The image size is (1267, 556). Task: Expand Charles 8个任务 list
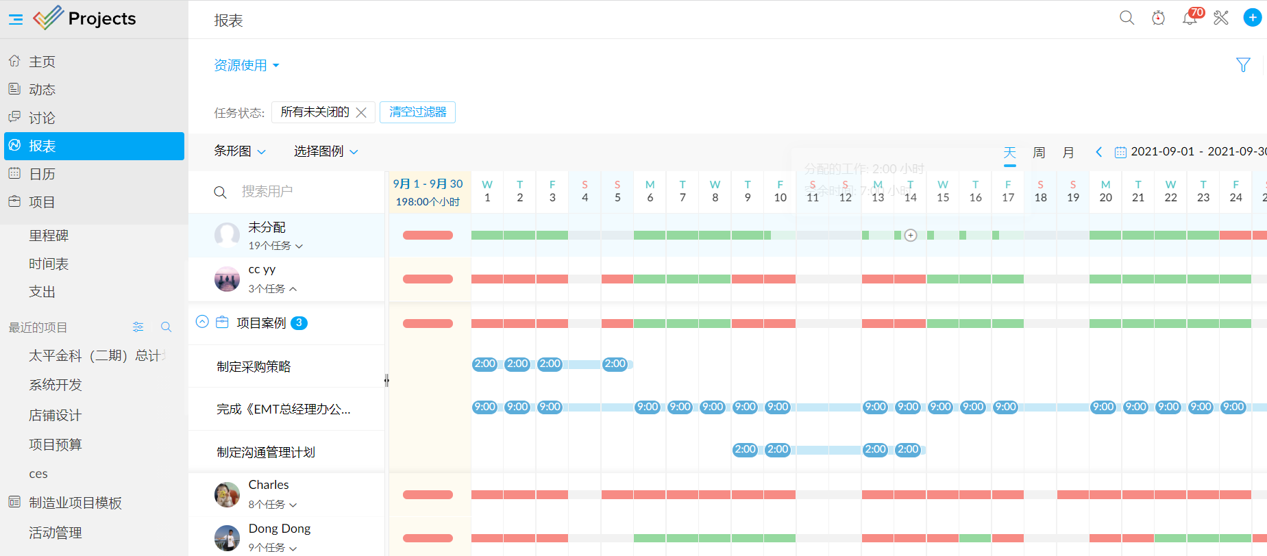[x=273, y=505]
